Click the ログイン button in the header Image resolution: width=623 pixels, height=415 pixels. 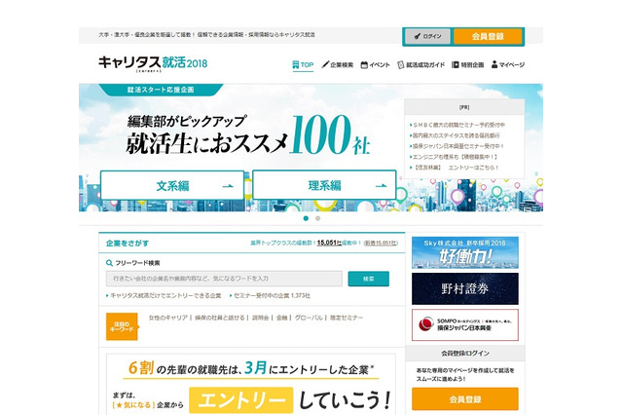pyautogui.click(x=428, y=36)
